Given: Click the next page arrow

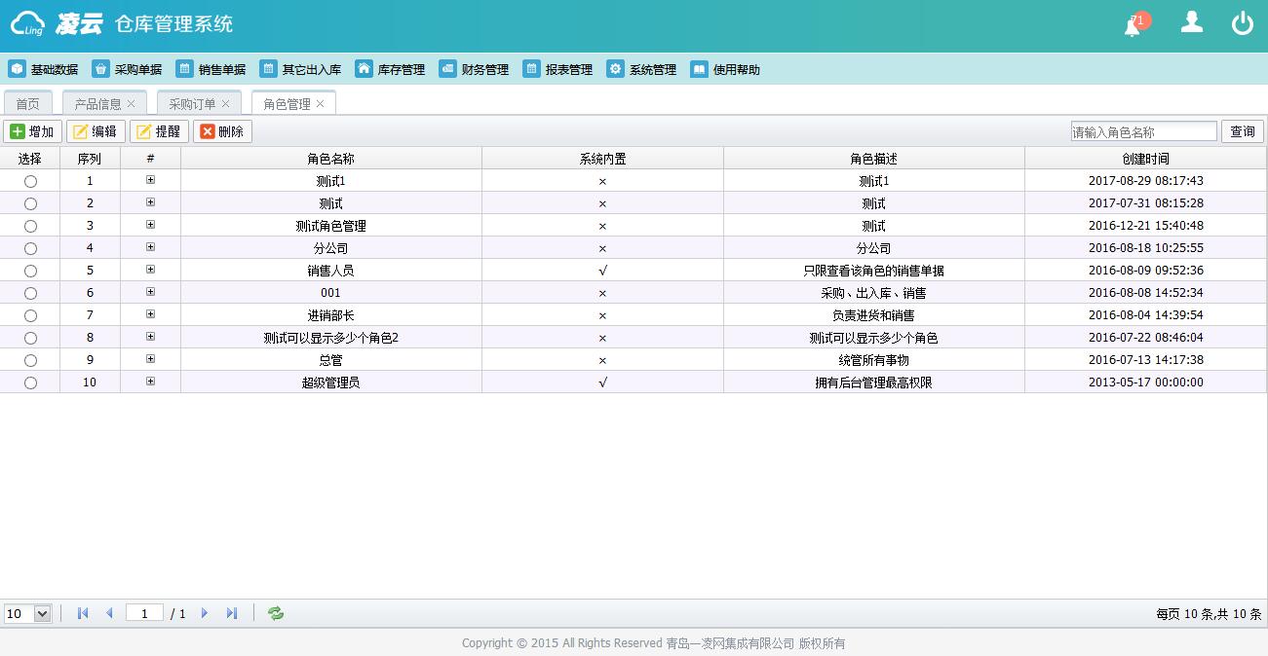Looking at the screenshot, I should tap(205, 613).
